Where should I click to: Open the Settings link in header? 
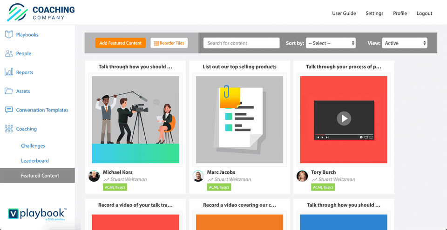point(374,13)
